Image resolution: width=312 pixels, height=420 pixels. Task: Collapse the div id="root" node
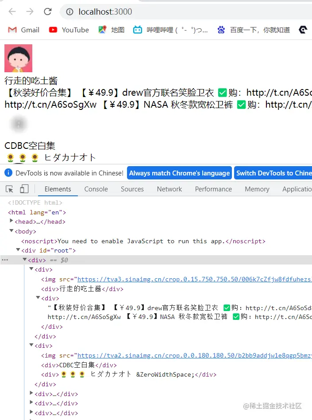coord(18,249)
